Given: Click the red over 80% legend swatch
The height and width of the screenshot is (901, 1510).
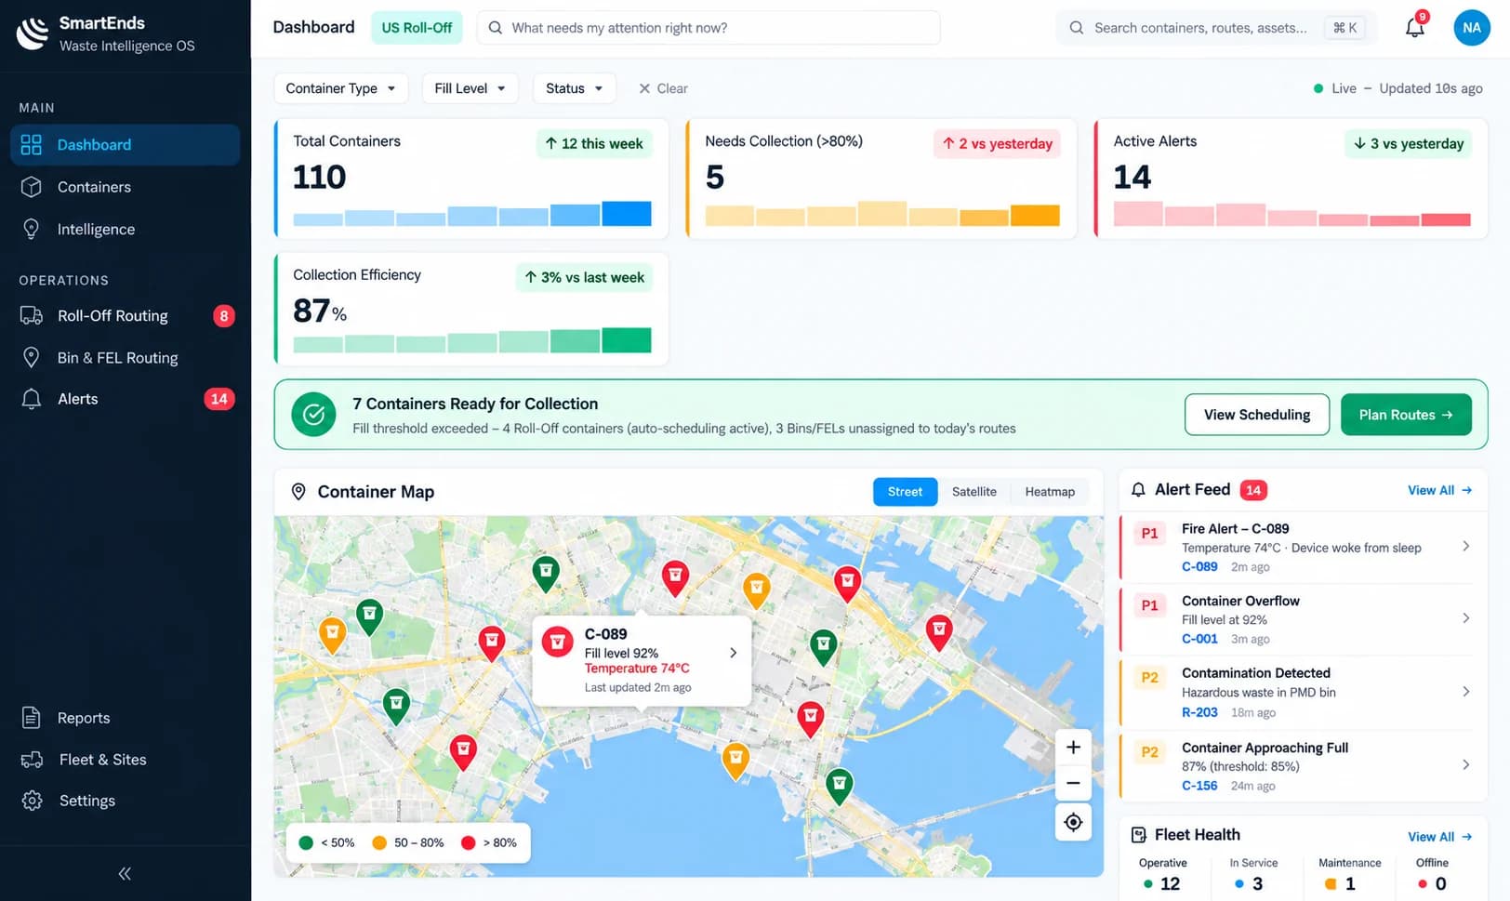Looking at the screenshot, I should pos(468,842).
